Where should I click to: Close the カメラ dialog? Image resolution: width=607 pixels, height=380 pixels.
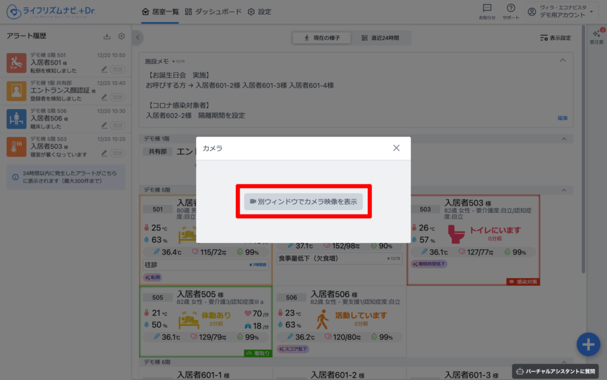pos(396,148)
